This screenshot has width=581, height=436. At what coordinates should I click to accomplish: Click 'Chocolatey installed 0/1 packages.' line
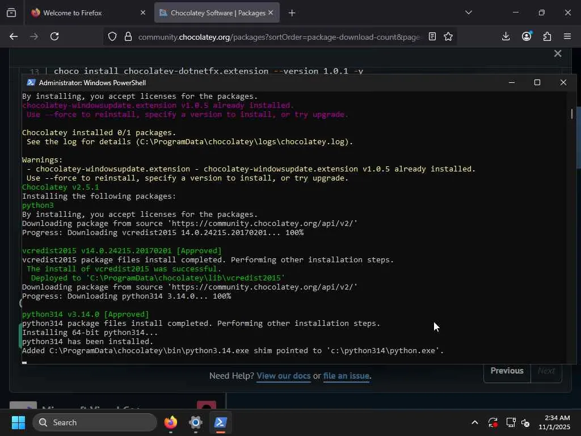[x=99, y=133]
